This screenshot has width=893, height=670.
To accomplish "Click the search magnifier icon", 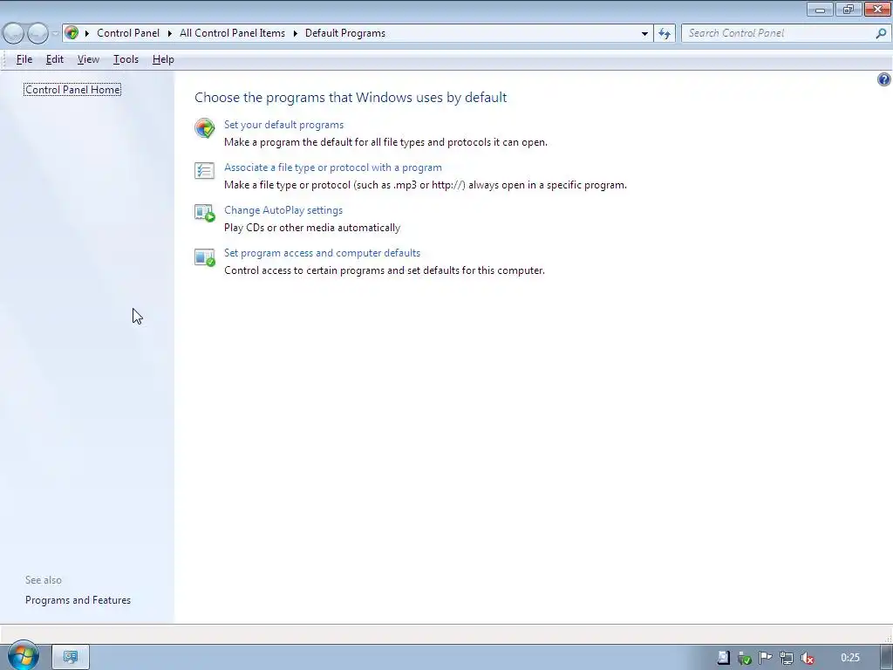I will click(881, 34).
